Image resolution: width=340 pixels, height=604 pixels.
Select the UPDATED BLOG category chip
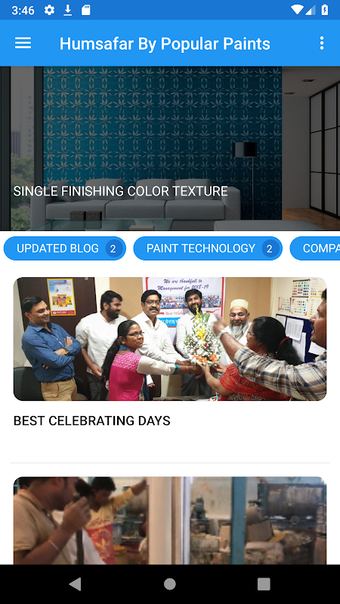pos(65,248)
